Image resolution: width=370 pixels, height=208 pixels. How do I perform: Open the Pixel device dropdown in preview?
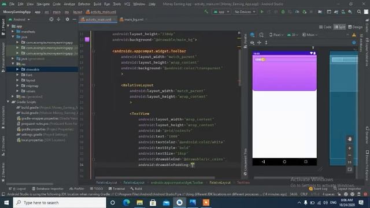click(276, 35)
